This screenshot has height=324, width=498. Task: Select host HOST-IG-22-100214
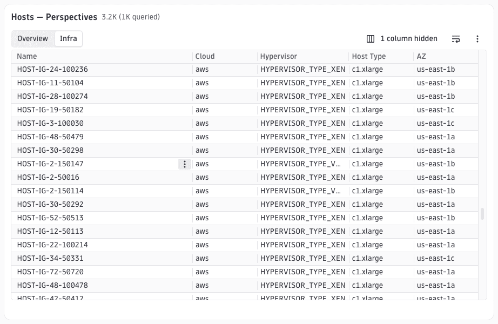tap(52, 245)
